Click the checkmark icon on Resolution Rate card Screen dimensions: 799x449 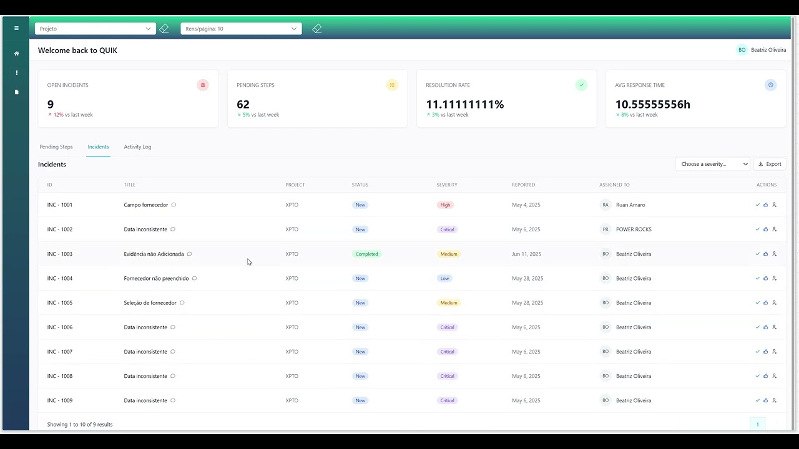coord(581,85)
